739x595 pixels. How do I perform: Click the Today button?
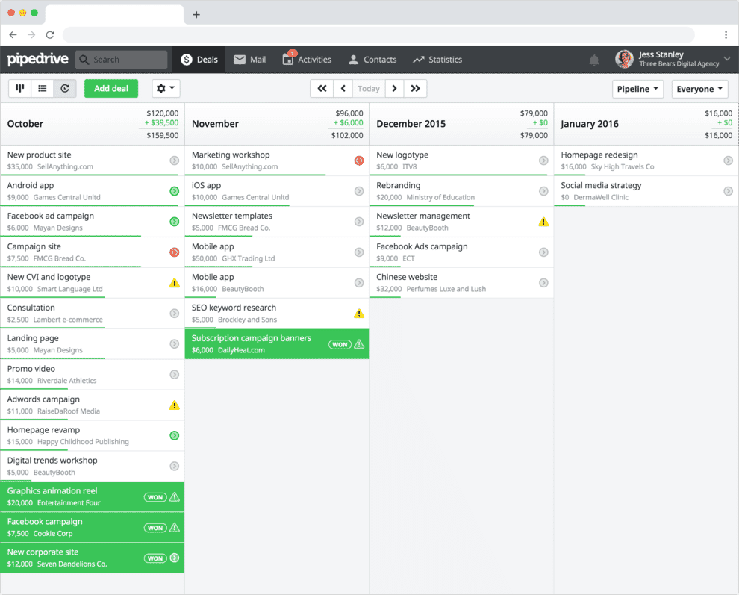tap(369, 88)
